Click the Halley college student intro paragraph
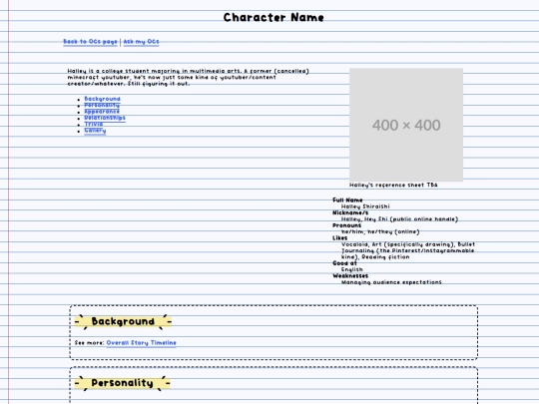Screen dimensions: 539x404 point(188,77)
